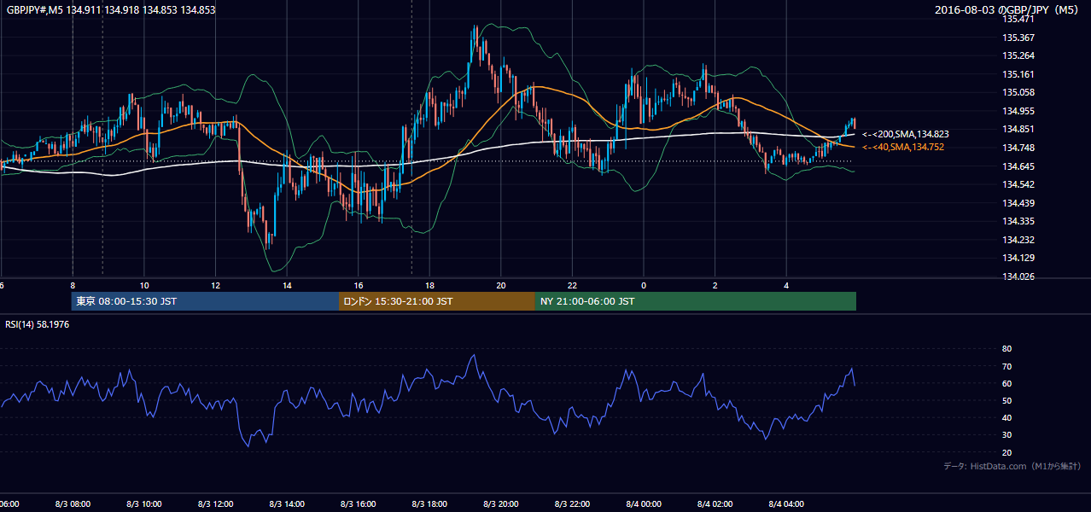The width and height of the screenshot is (1091, 512).
Task: Click the 8/4 00:00 bottom time label
Action: 644,504
